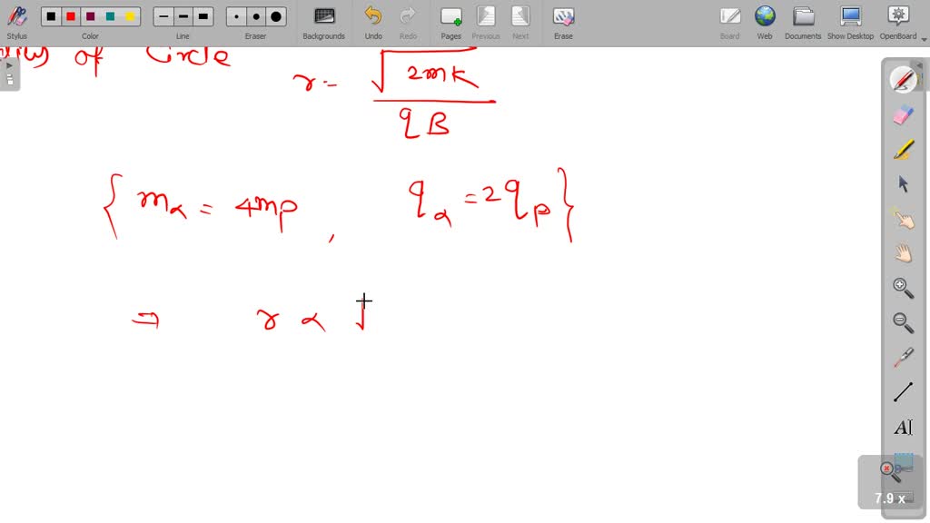Click the zoom in magnifier
Viewport: 930px width, 523px height.
(x=904, y=288)
